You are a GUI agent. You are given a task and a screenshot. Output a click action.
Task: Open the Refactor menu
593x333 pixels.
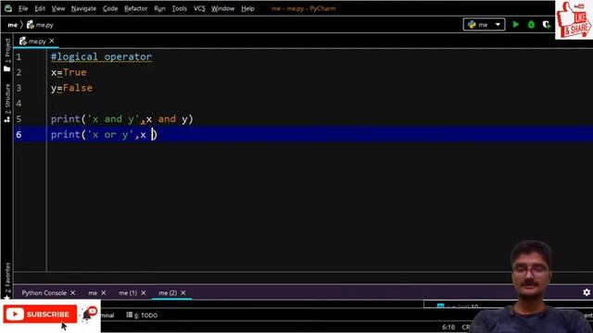(x=135, y=8)
